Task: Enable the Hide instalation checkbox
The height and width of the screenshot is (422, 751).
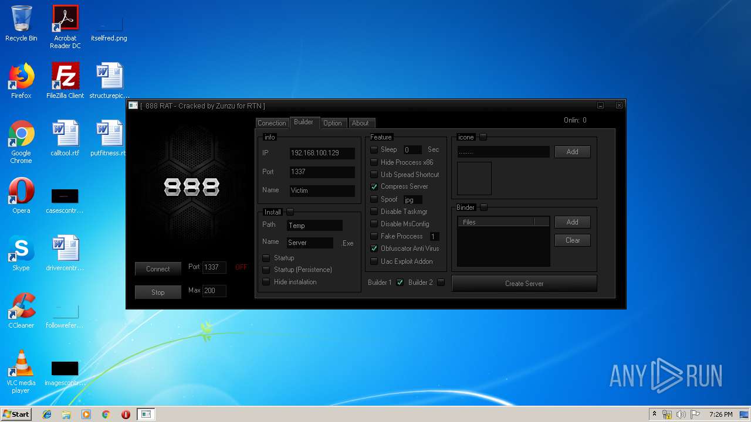Action: (266, 282)
